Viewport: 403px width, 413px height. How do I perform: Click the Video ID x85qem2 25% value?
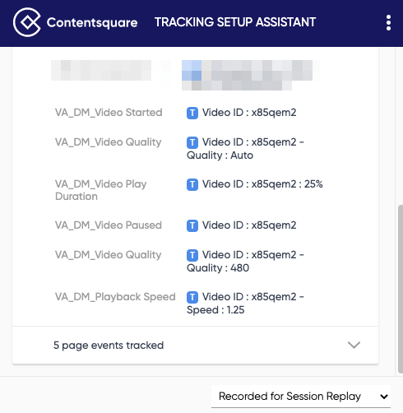(262, 184)
